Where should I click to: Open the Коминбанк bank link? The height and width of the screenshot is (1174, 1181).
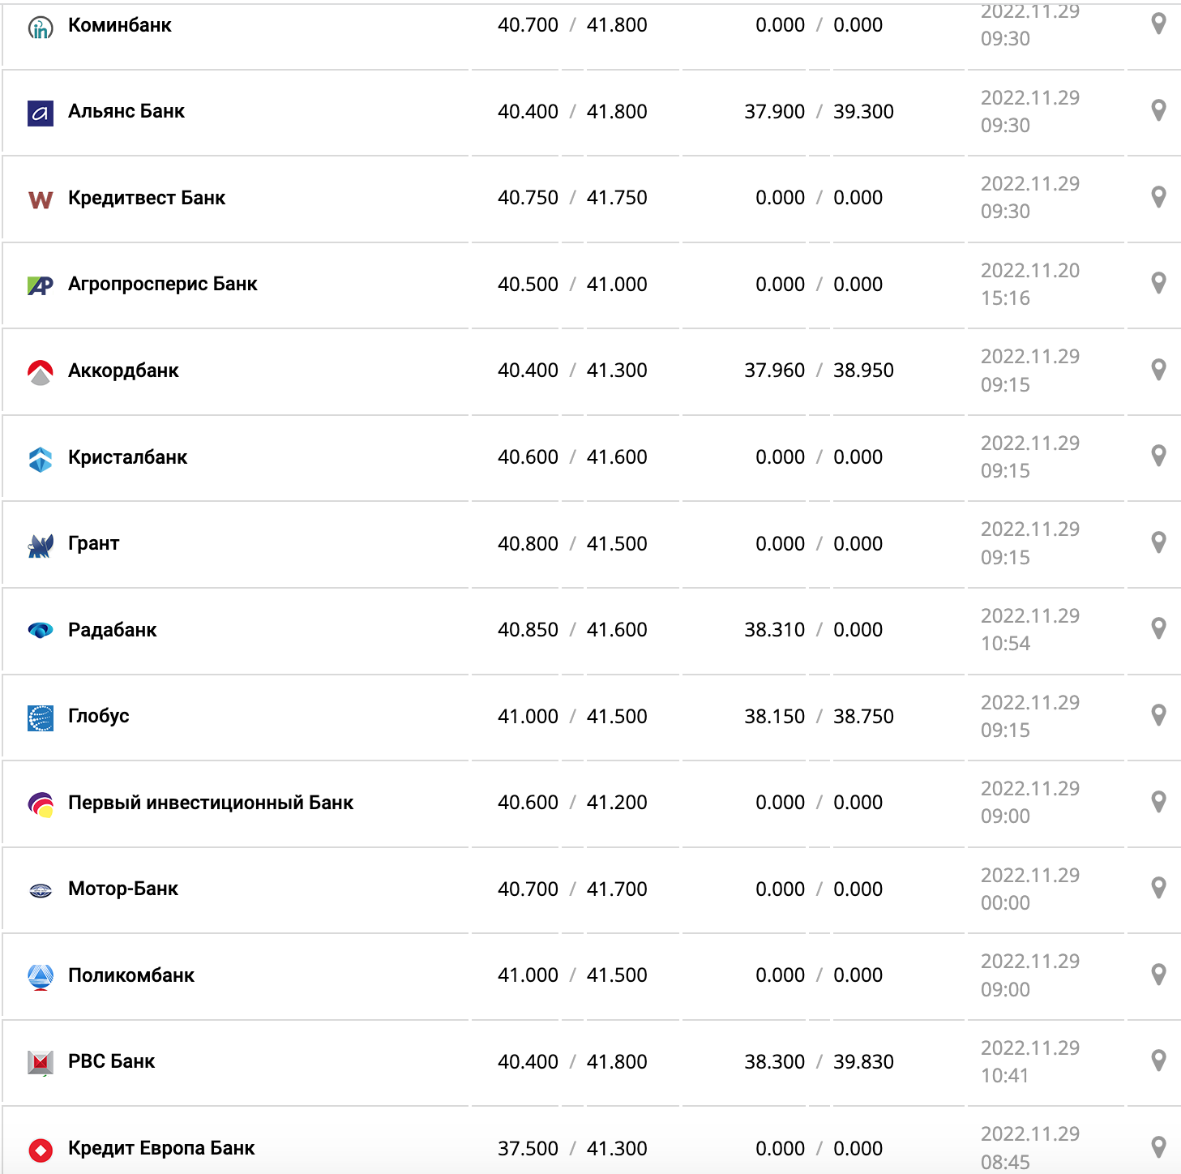[x=119, y=25]
